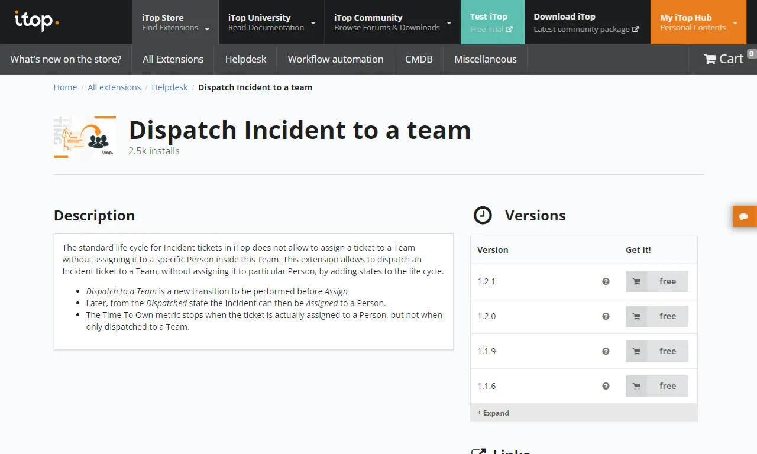Open the shopping cart icon
Screen dimensions: 757x454
[x=710, y=59]
